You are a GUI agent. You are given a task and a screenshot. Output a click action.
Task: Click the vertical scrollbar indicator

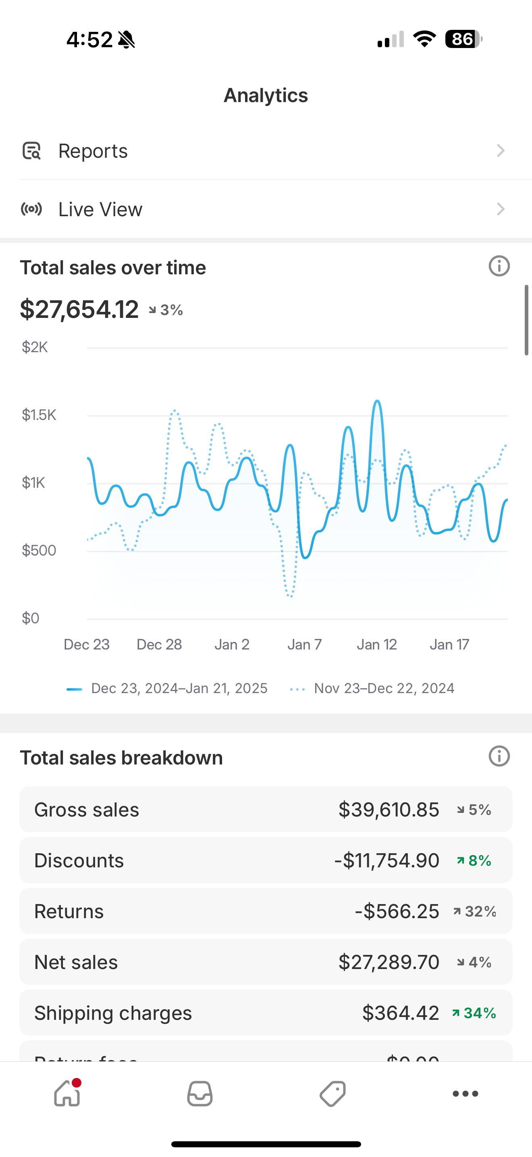coord(526,320)
